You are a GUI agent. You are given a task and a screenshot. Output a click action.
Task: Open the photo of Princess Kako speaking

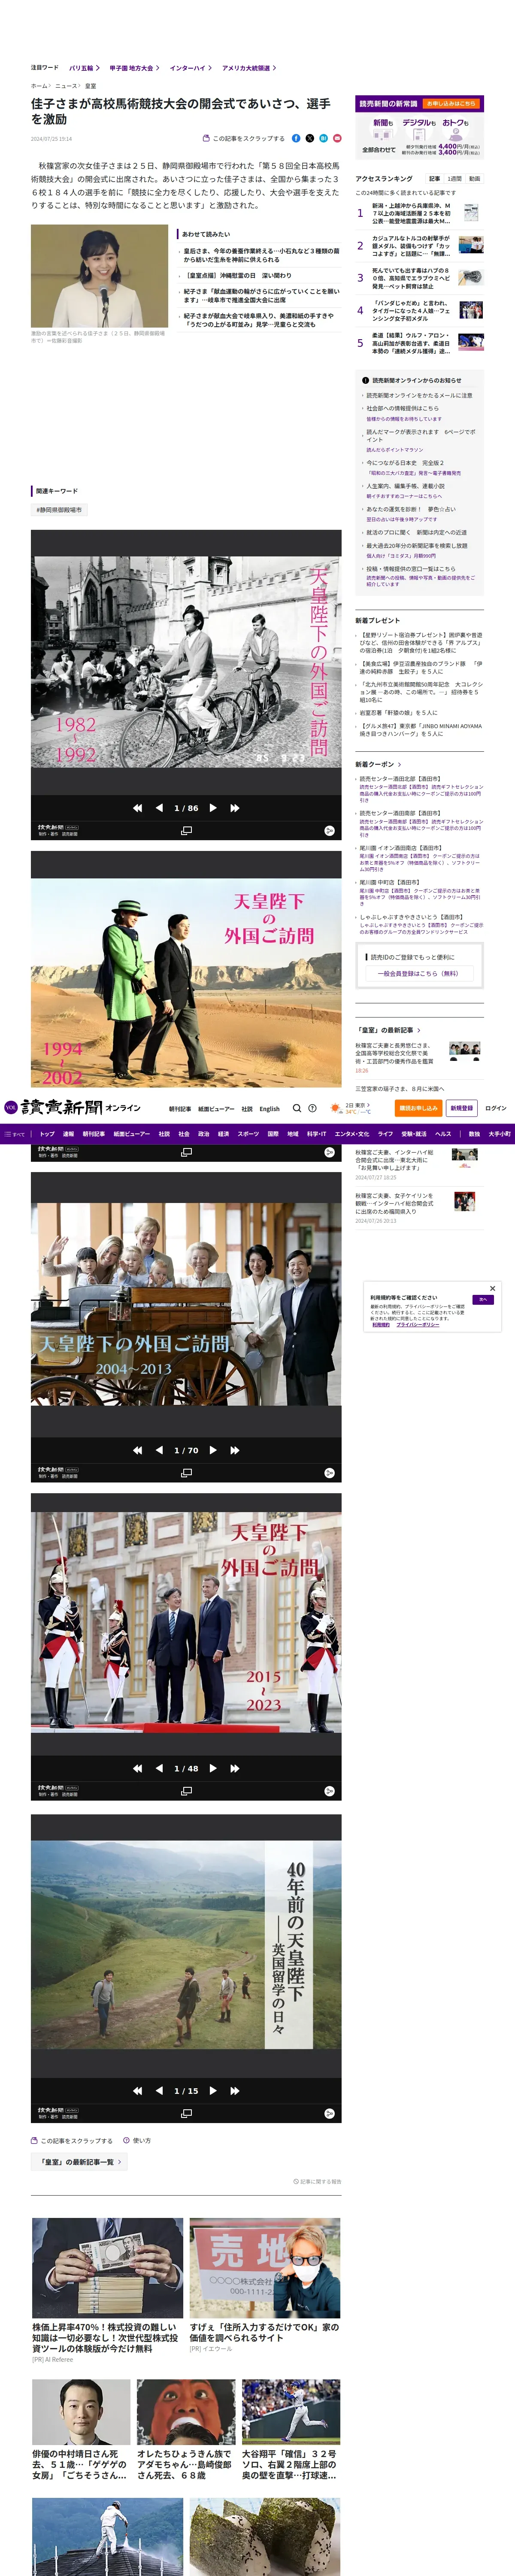[99, 276]
